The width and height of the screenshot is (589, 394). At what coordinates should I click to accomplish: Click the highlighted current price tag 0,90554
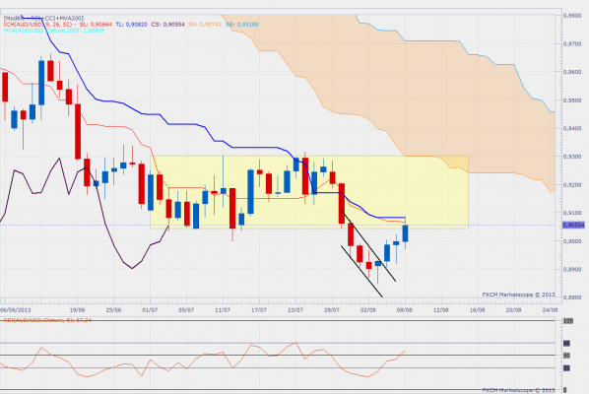point(573,225)
